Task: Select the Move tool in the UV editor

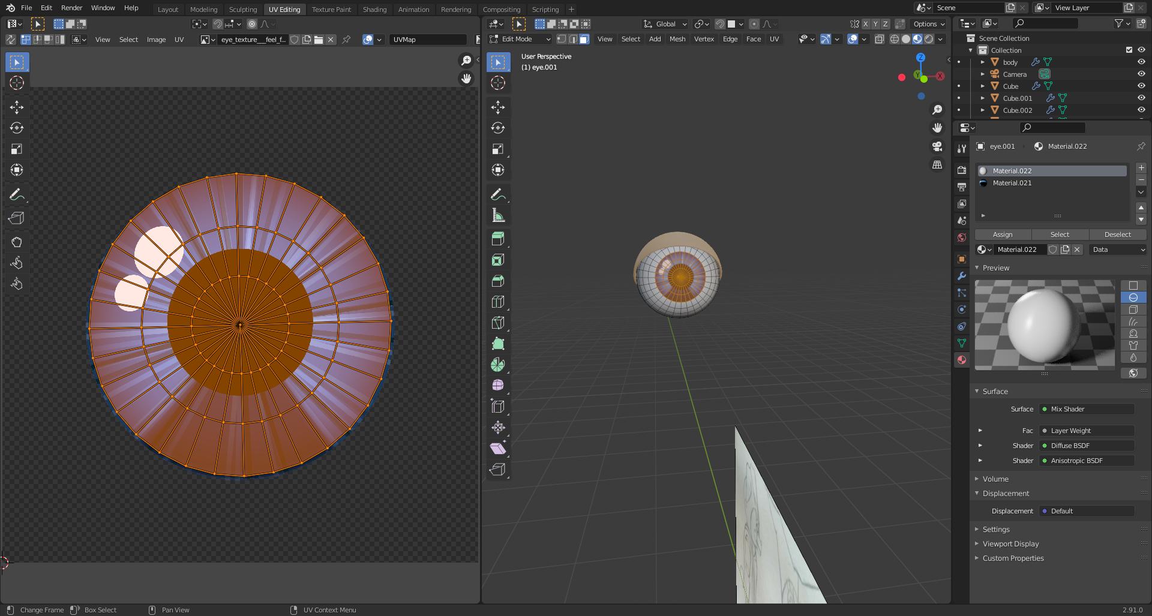Action: (17, 107)
